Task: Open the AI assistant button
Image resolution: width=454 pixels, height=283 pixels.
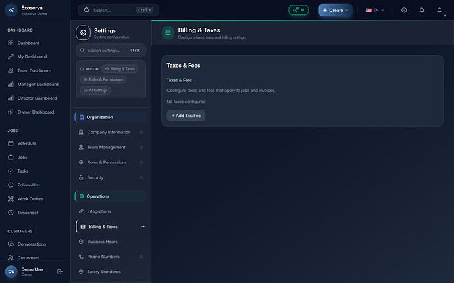Action: click(x=299, y=10)
